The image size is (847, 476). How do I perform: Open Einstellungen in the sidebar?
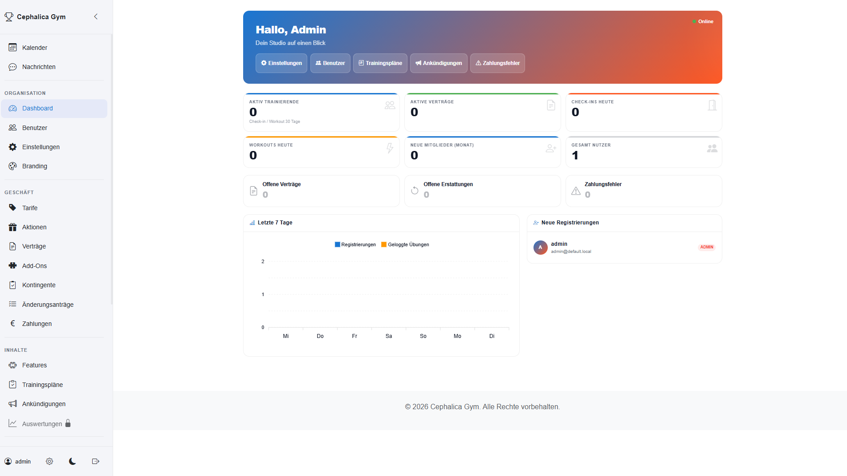click(x=54, y=147)
